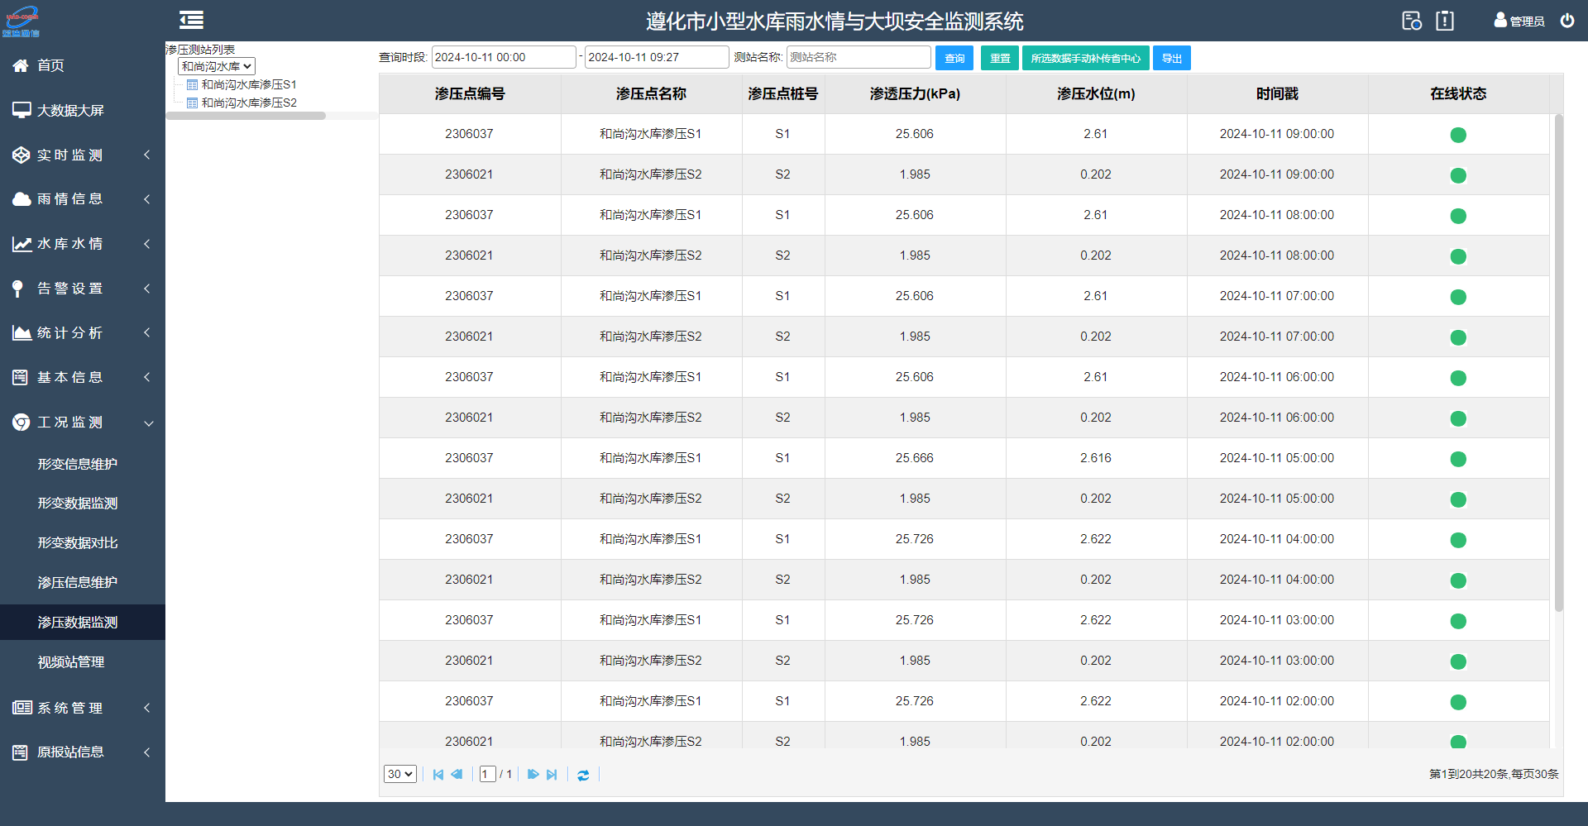Click the 实时监测 cube icon
Image resolution: width=1588 pixels, height=826 pixels.
tap(22, 155)
